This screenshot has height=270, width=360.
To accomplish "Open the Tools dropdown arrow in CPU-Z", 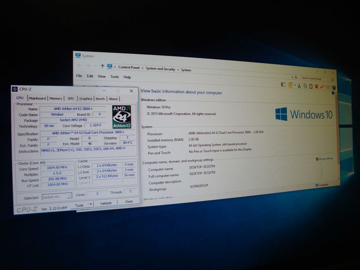I will pyautogui.click(x=91, y=204).
